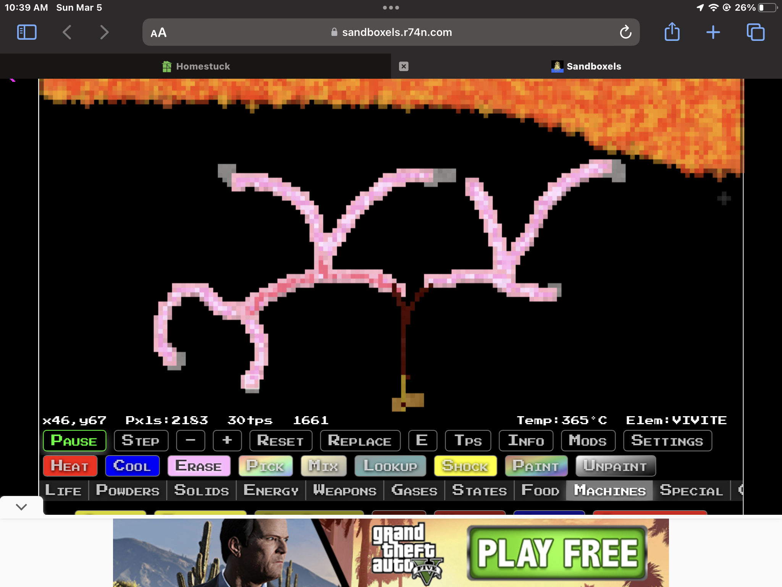
Task: Open the AA reader options menu
Action: [x=158, y=32]
